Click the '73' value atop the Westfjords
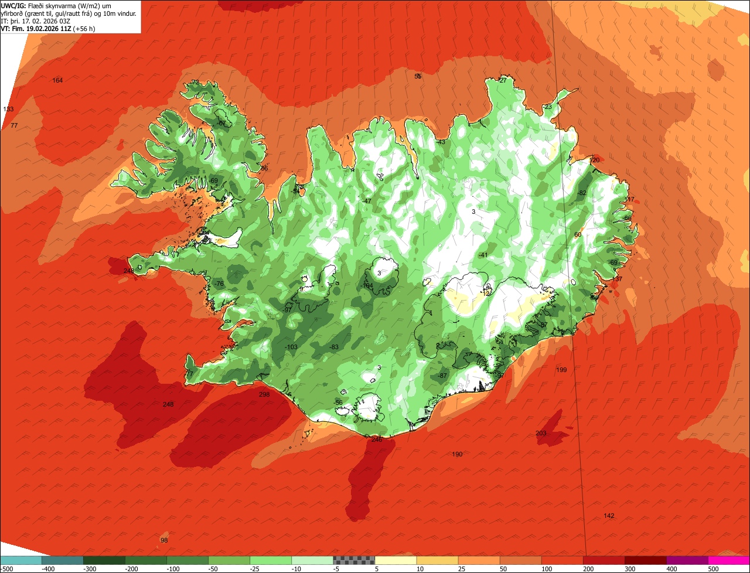This screenshot has height=573, width=750. pos(195,82)
